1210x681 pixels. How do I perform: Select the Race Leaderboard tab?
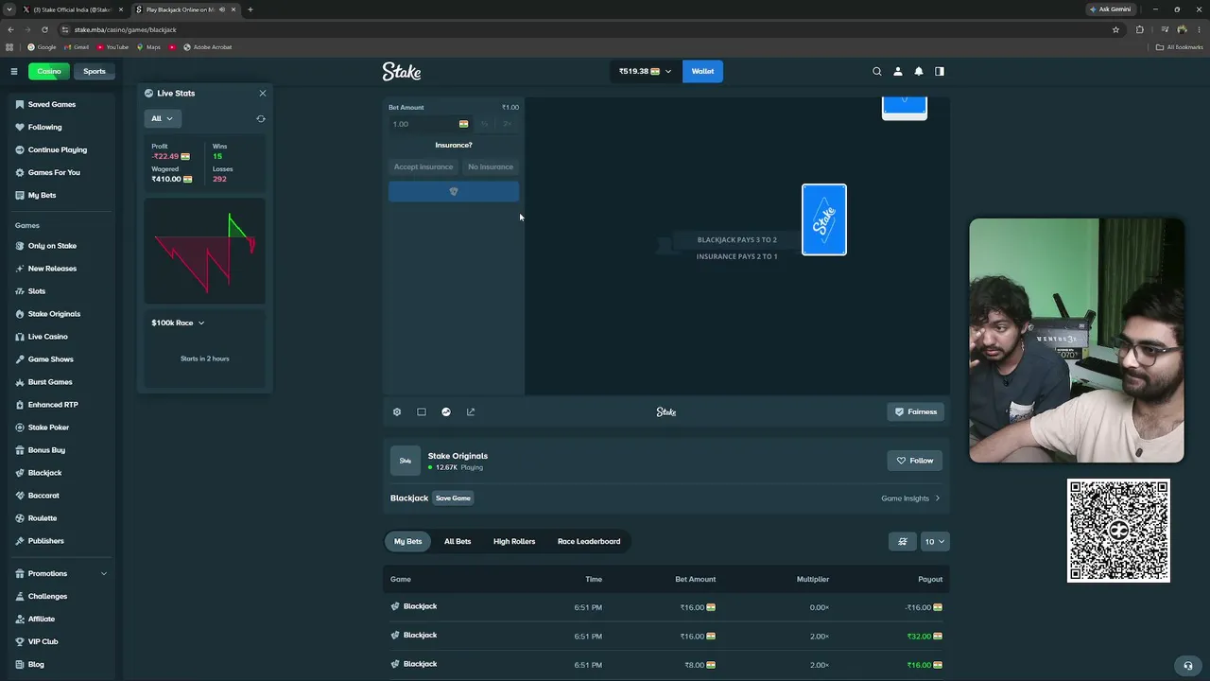(589, 541)
